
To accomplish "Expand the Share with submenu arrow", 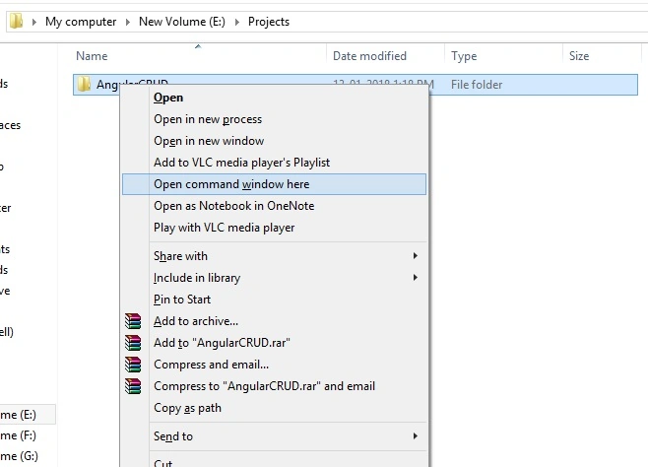I will point(416,256).
